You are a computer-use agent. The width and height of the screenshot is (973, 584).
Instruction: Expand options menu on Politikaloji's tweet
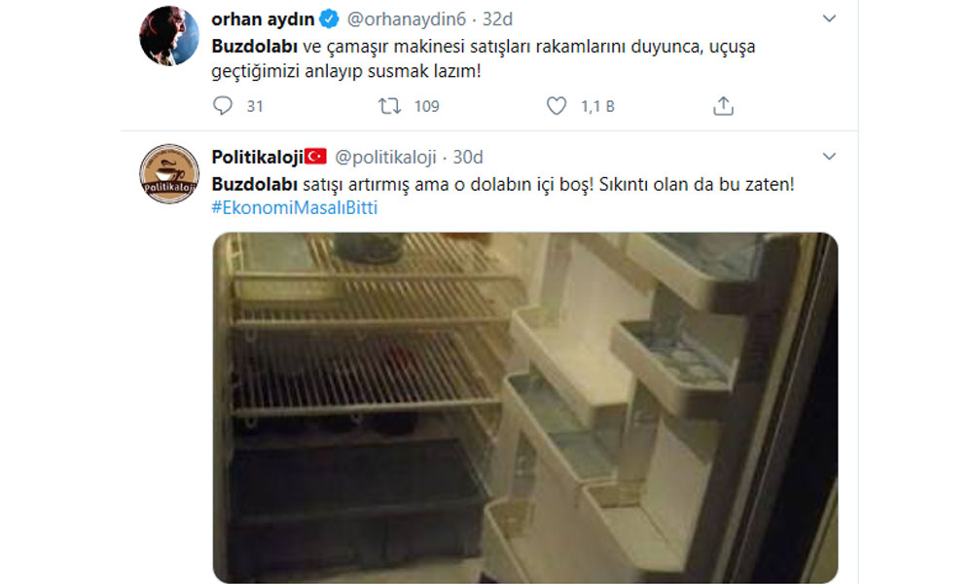(x=829, y=157)
